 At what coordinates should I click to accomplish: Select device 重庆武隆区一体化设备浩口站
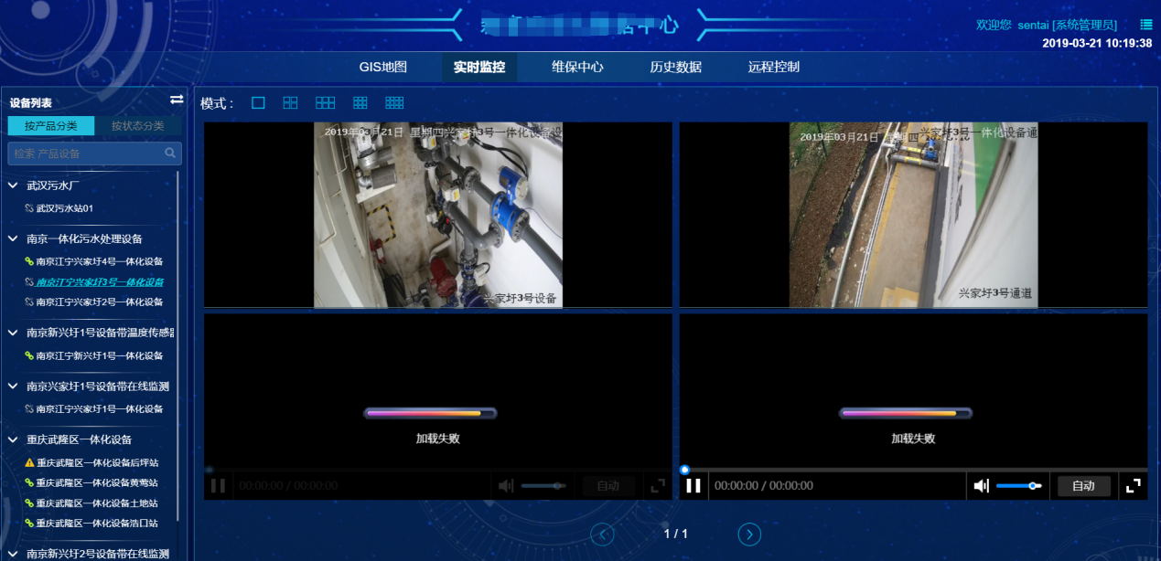point(97,524)
